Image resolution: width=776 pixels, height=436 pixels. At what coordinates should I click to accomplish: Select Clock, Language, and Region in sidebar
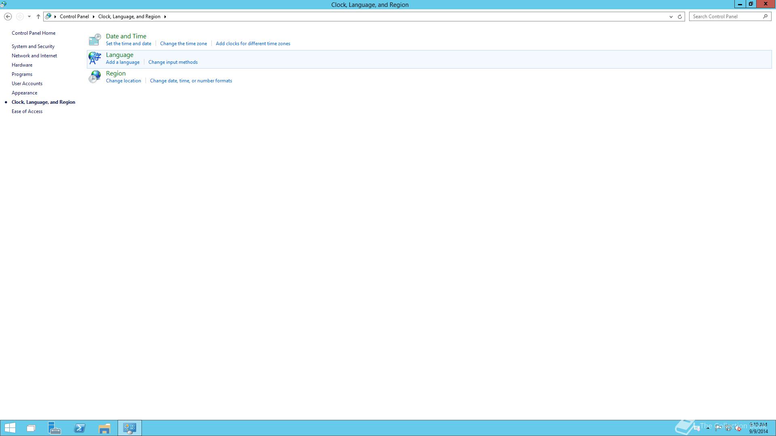43,102
